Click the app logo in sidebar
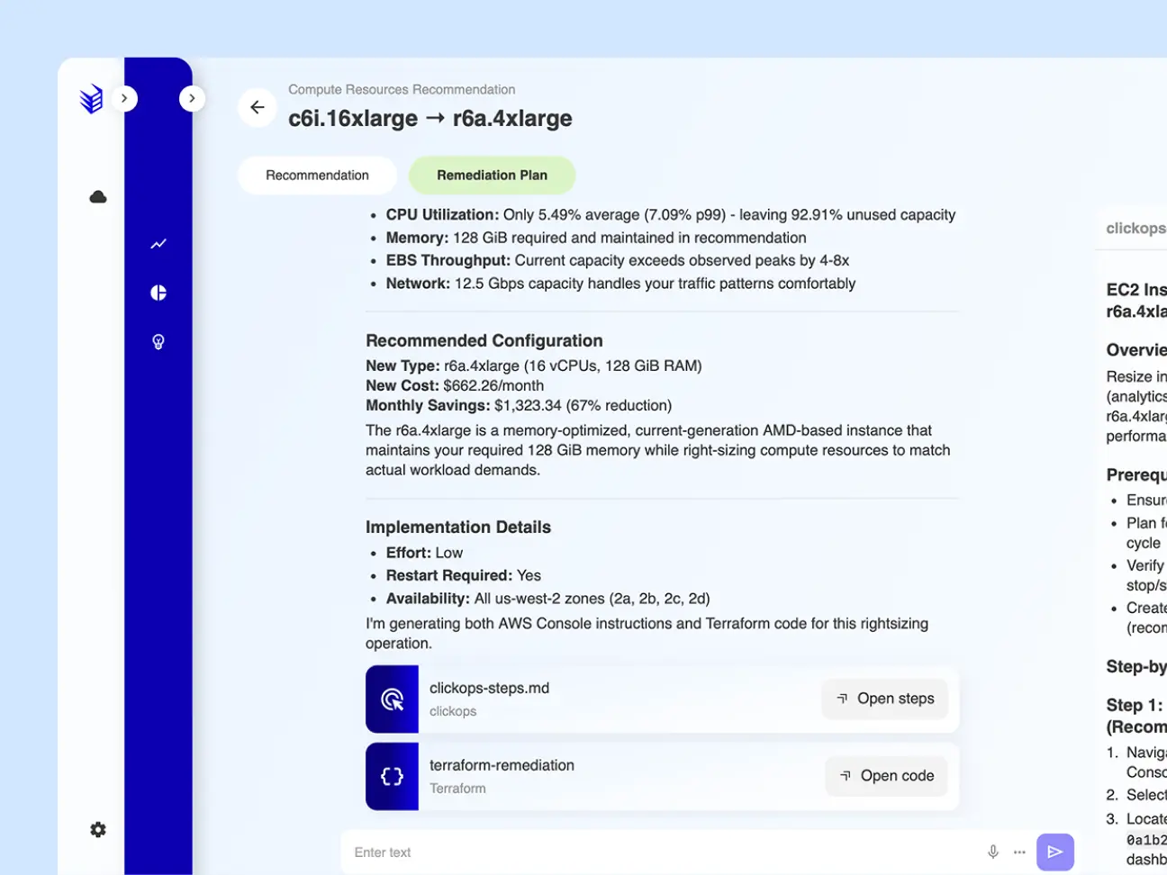 91,99
